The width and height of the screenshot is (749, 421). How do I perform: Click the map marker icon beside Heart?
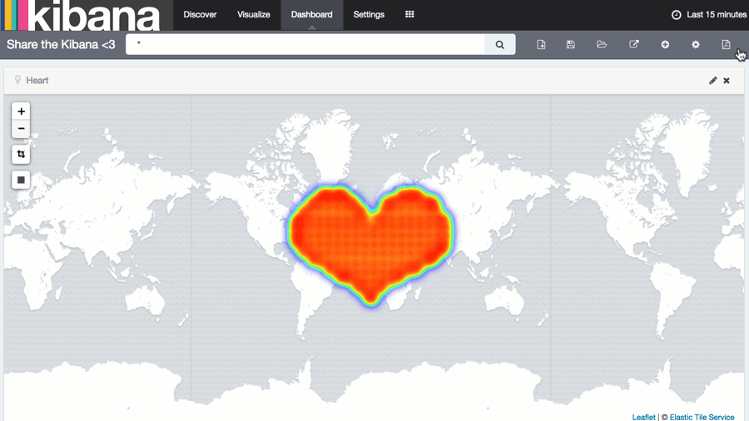[17, 80]
